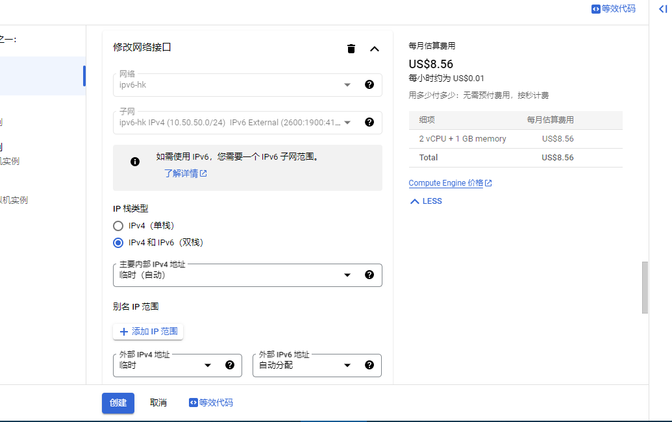Collapse the right side panel arrow
Screen dimensions: 672x422
click(x=662, y=9)
